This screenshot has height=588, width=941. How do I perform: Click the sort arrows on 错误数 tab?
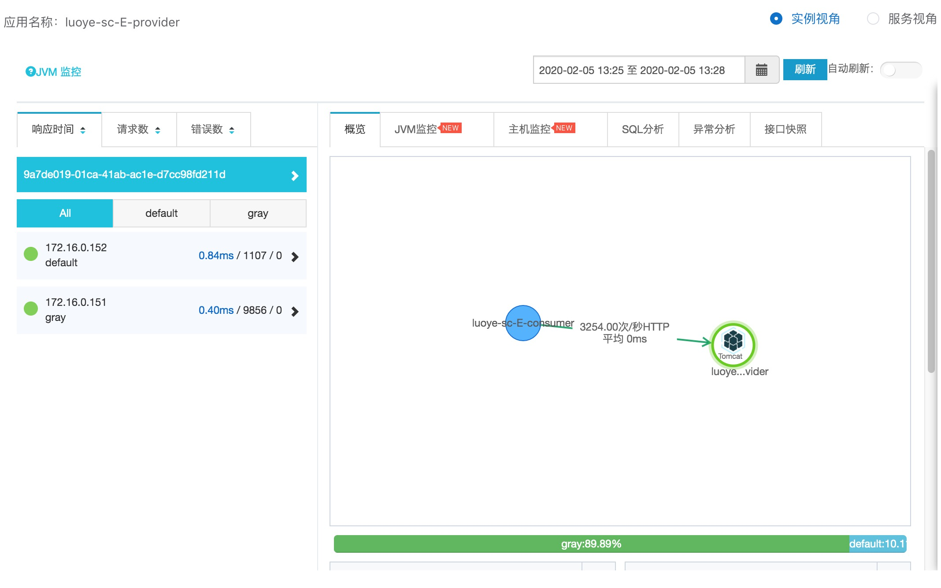(x=232, y=130)
